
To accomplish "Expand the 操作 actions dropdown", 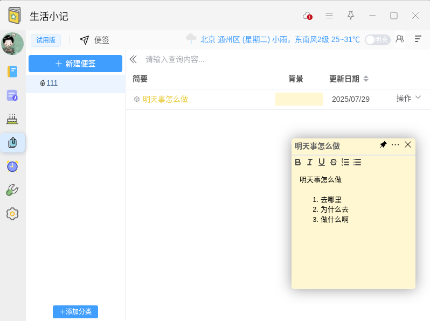I will tap(408, 98).
